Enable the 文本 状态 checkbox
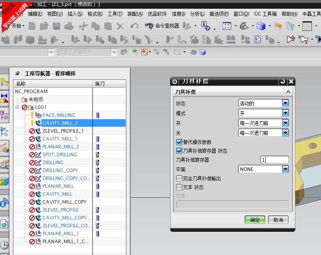Screen dimensions: 321x255 (179, 187)
